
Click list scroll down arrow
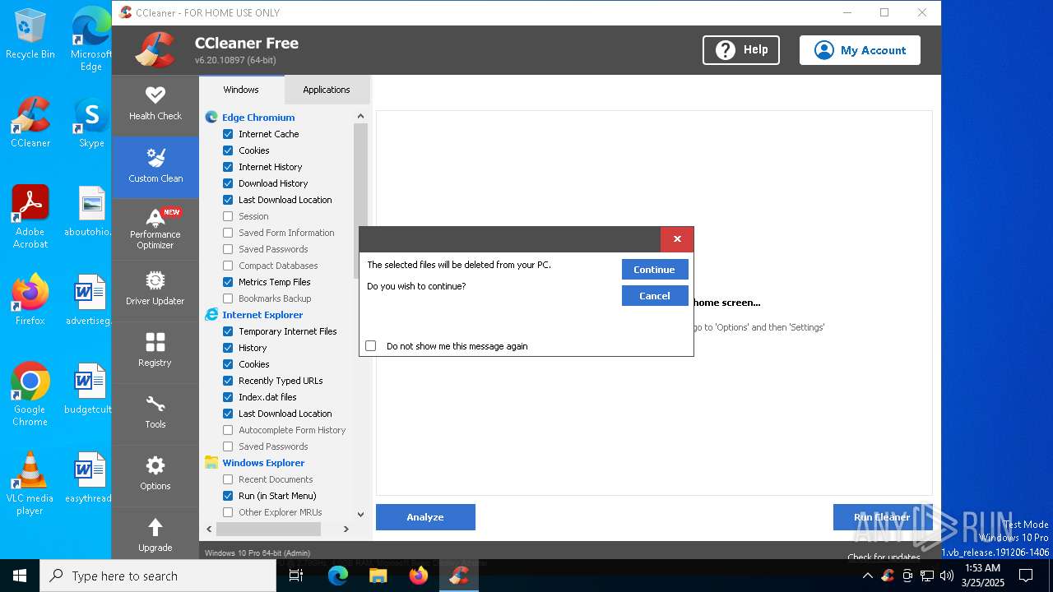click(x=360, y=514)
